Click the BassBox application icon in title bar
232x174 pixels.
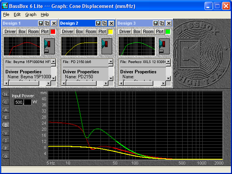tap(5, 6)
